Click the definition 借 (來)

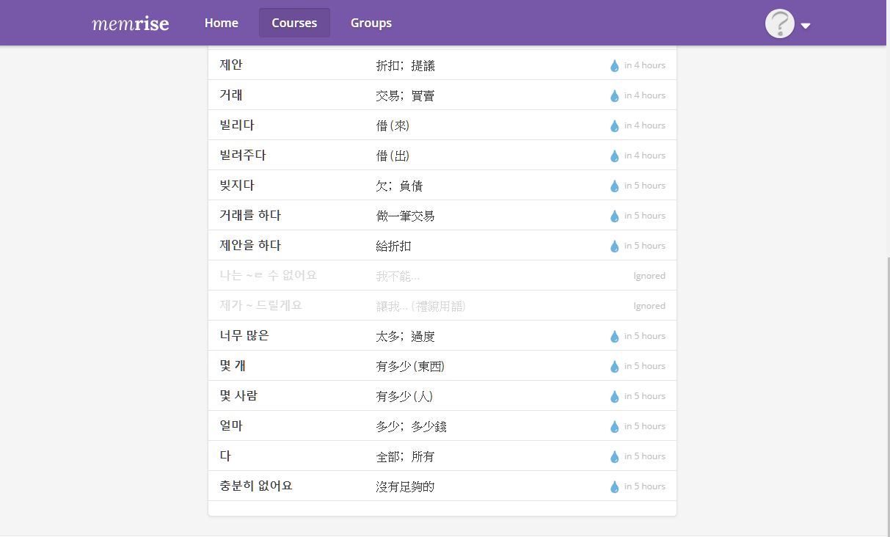point(393,125)
